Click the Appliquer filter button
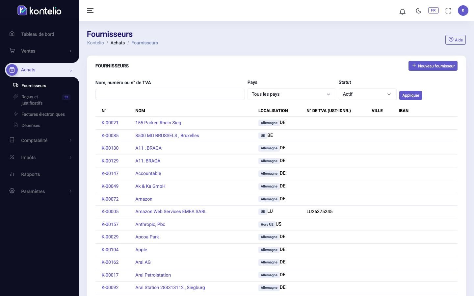Viewport: 474px width, 296px height. pyautogui.click(x=410, y=95)
